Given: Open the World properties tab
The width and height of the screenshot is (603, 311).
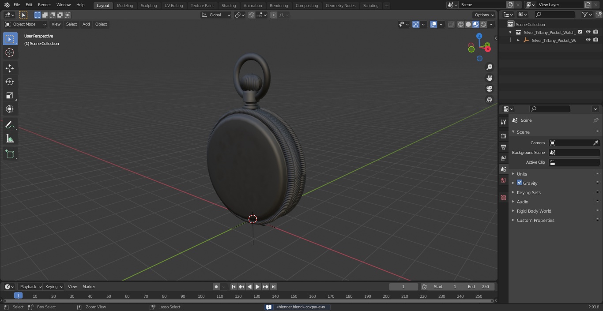Looking at the screenshot, I should pos(503,180).
